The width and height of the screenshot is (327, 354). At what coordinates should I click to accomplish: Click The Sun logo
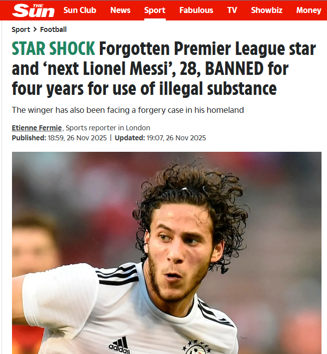[33, 10]
